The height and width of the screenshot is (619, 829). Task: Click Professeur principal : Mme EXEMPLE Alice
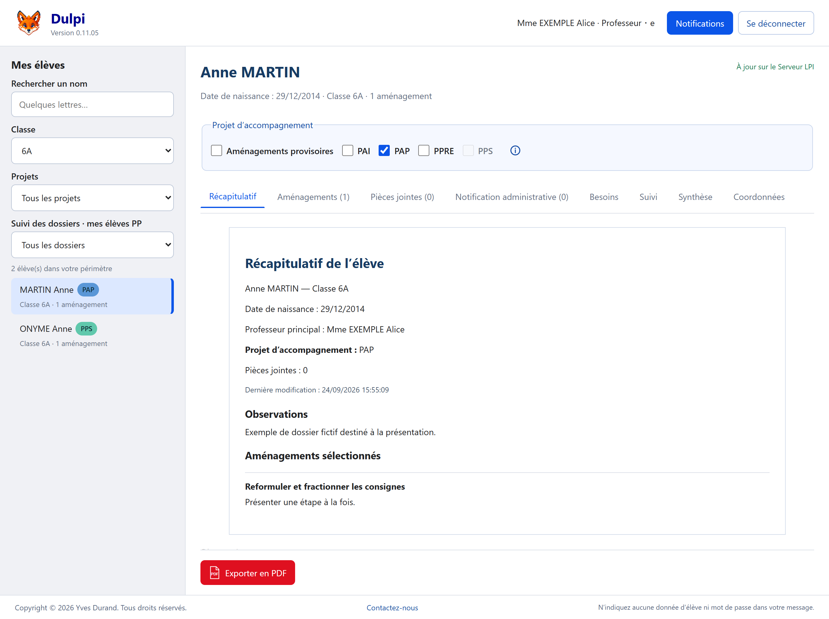324,329
